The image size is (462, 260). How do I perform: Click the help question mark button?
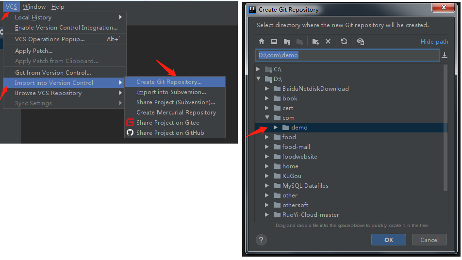(261, 240)
